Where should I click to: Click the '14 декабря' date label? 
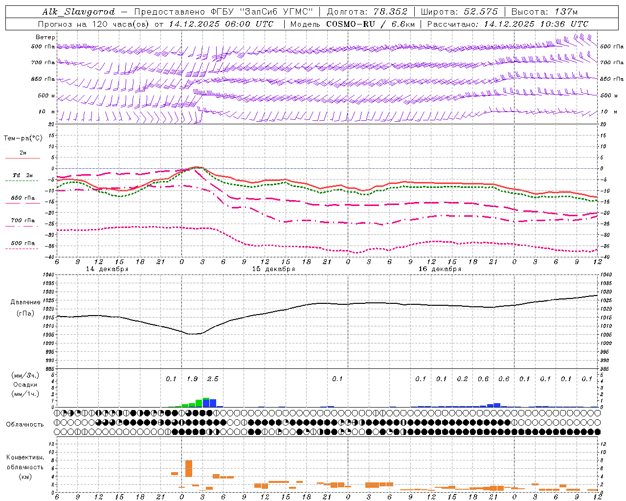(x=107, y=269)
